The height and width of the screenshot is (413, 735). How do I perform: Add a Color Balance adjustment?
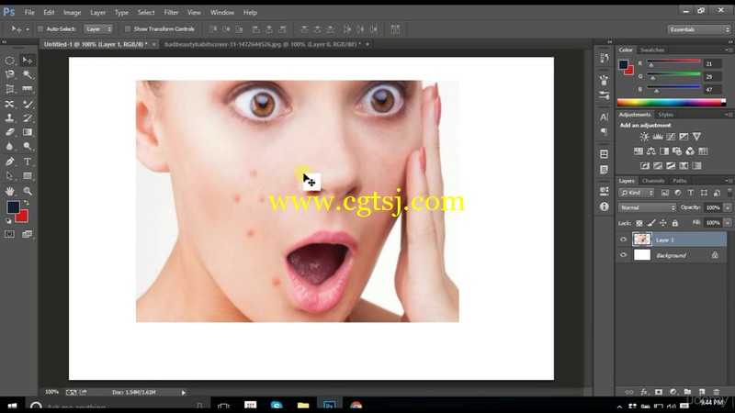tap(651, 151)
